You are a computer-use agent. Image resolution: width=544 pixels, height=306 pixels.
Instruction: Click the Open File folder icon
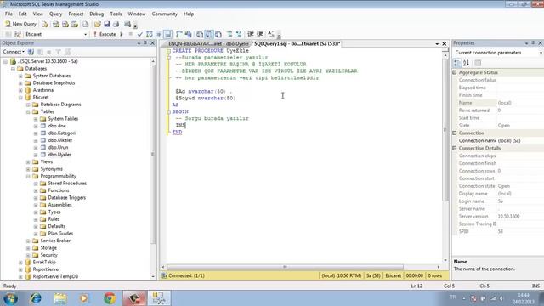(x=98, y=25)
